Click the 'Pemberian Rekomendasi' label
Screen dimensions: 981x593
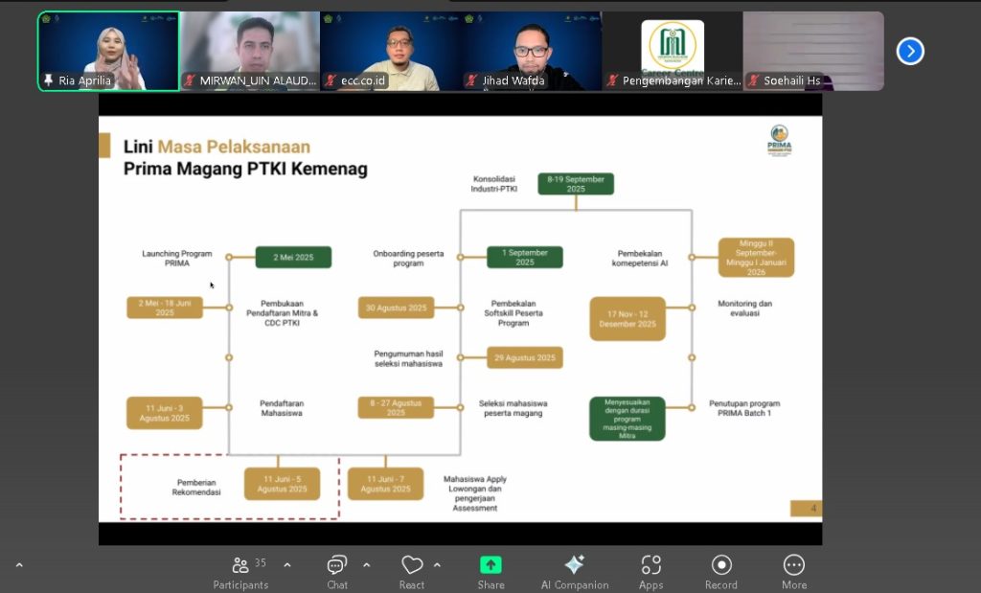[196, 488]
